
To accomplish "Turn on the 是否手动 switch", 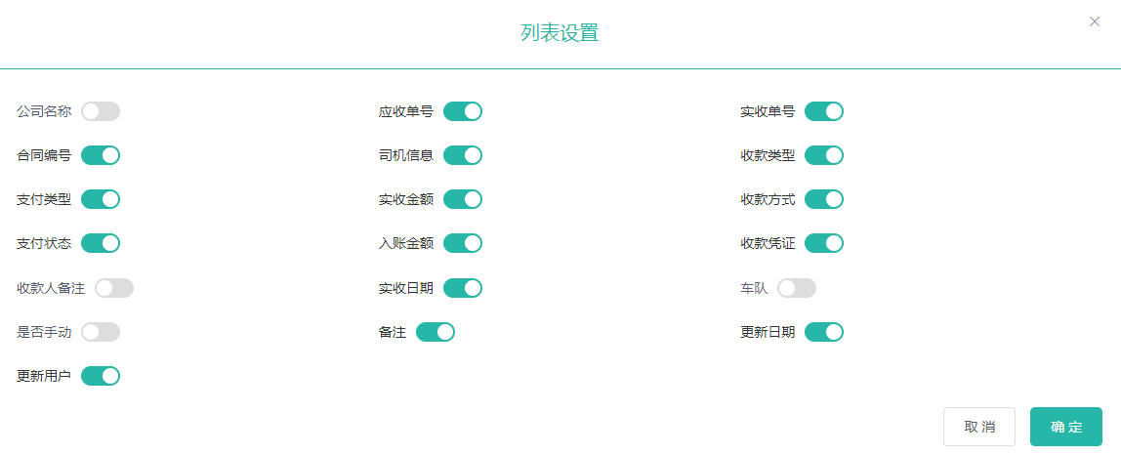I will tap(101, 332).
